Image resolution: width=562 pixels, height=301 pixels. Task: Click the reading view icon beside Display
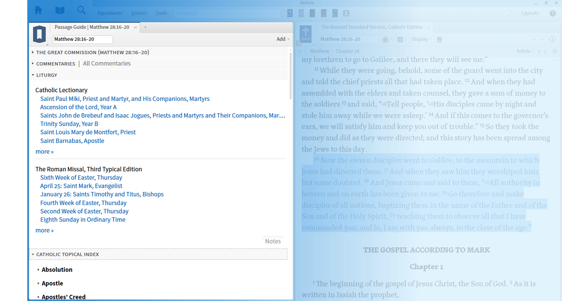coord(439,39)
